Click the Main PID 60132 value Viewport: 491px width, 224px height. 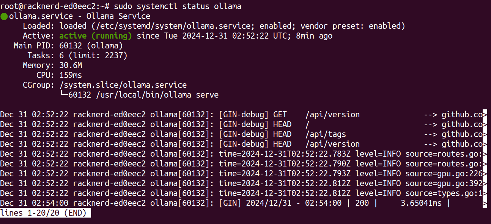click(x=71, y=46)
